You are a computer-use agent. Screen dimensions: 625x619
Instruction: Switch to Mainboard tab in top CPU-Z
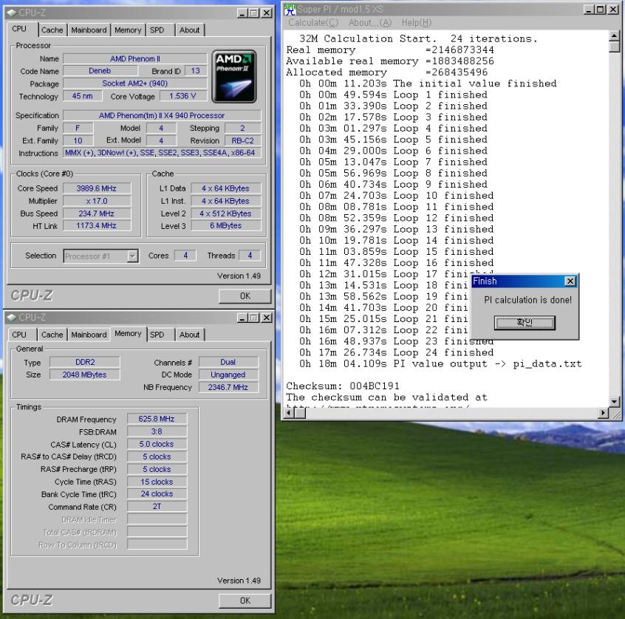point(89,30)
